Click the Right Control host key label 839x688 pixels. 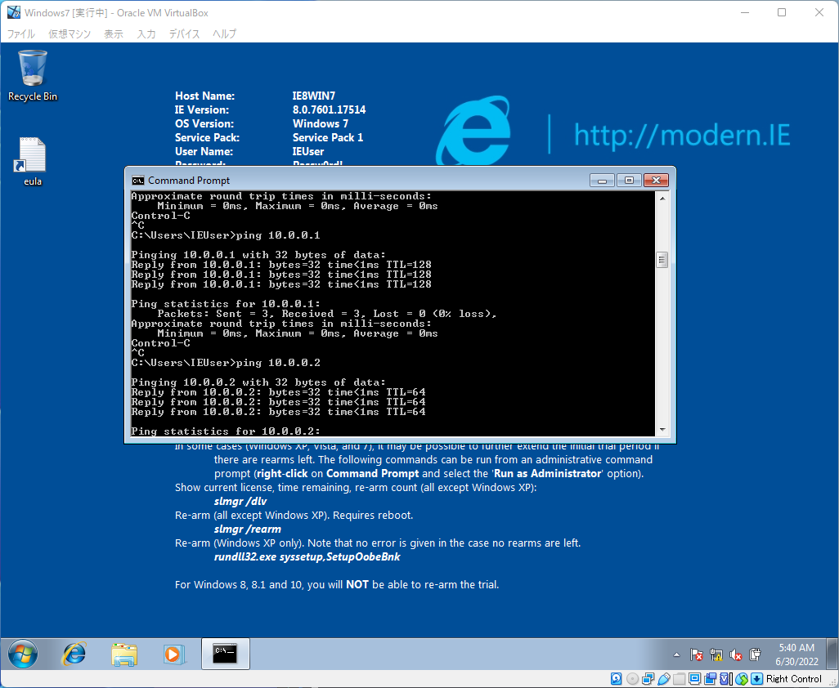(793, 678)
